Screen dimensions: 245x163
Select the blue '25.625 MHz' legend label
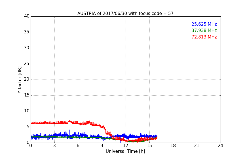click(x=204, y=24)
